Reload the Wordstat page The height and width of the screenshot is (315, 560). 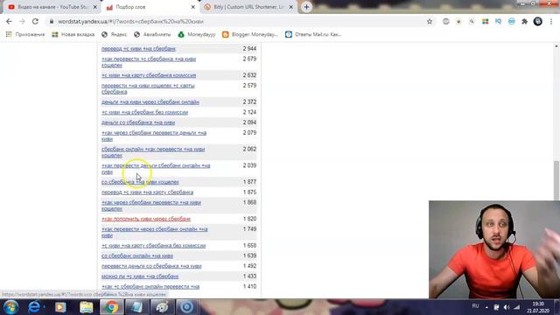(x=35, y=21)
